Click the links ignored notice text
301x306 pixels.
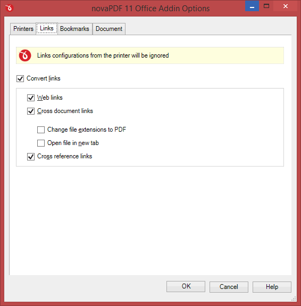[x=103, y=55]
